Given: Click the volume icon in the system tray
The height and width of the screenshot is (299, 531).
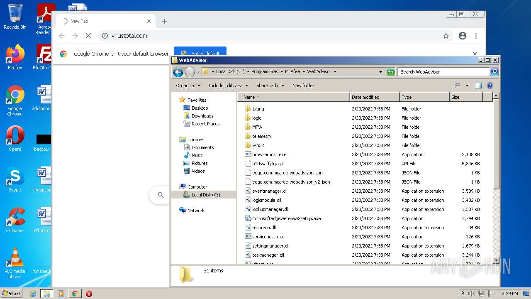Looking at the screenshot, I should coord(472,294).
